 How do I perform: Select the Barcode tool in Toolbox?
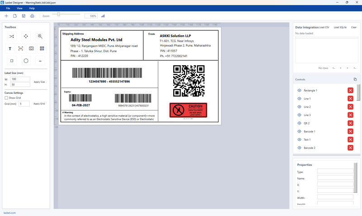click(x=20, y=48)
